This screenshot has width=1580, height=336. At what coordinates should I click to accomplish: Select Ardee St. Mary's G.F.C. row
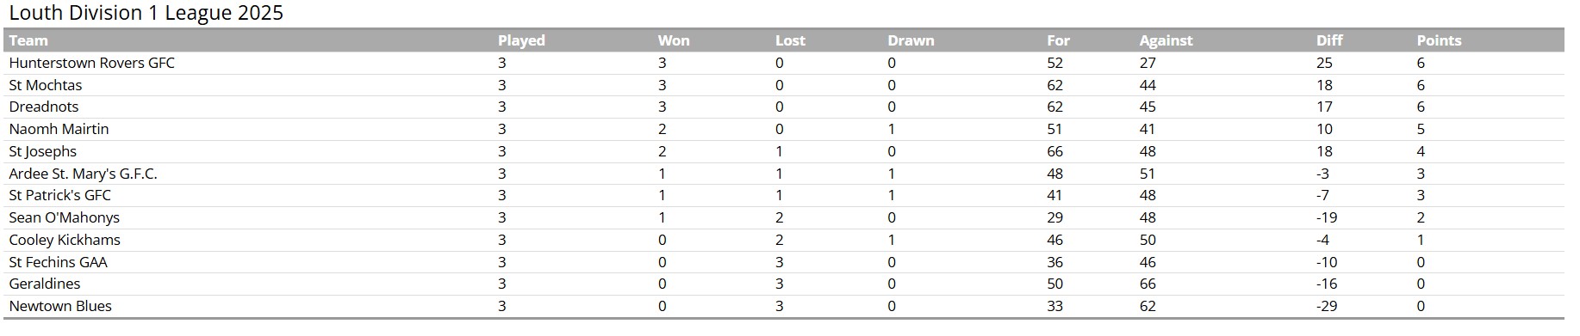(x=784, y=174)
